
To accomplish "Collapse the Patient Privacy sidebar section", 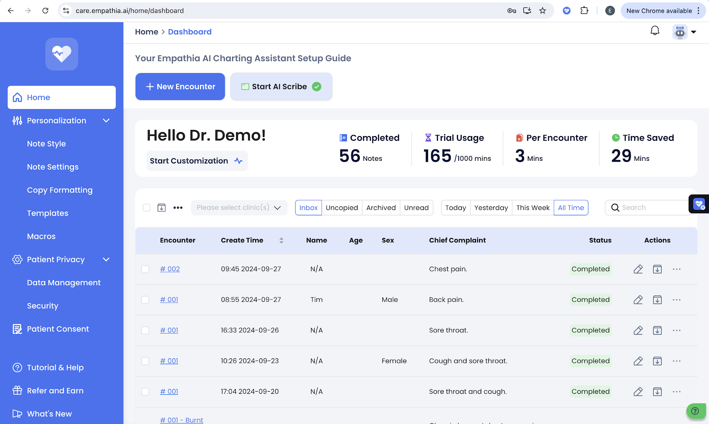I will 106,260.
